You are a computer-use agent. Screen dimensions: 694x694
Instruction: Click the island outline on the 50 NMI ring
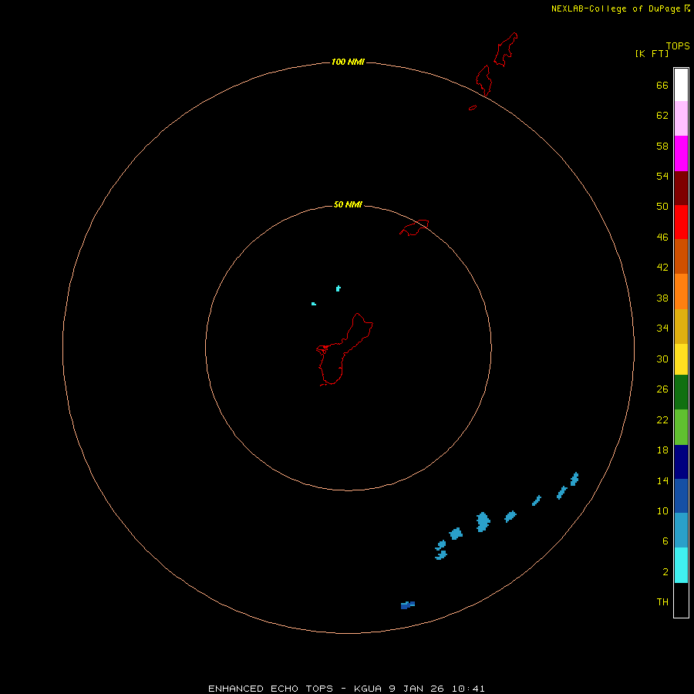(x=414, y=227)
